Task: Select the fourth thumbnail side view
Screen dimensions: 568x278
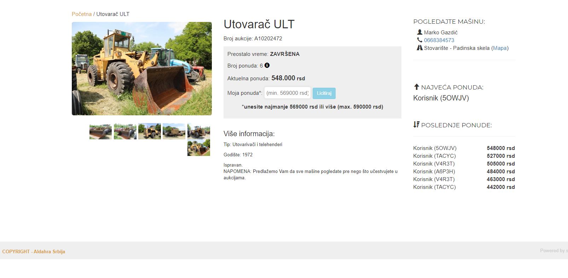Action: (174, 131)
